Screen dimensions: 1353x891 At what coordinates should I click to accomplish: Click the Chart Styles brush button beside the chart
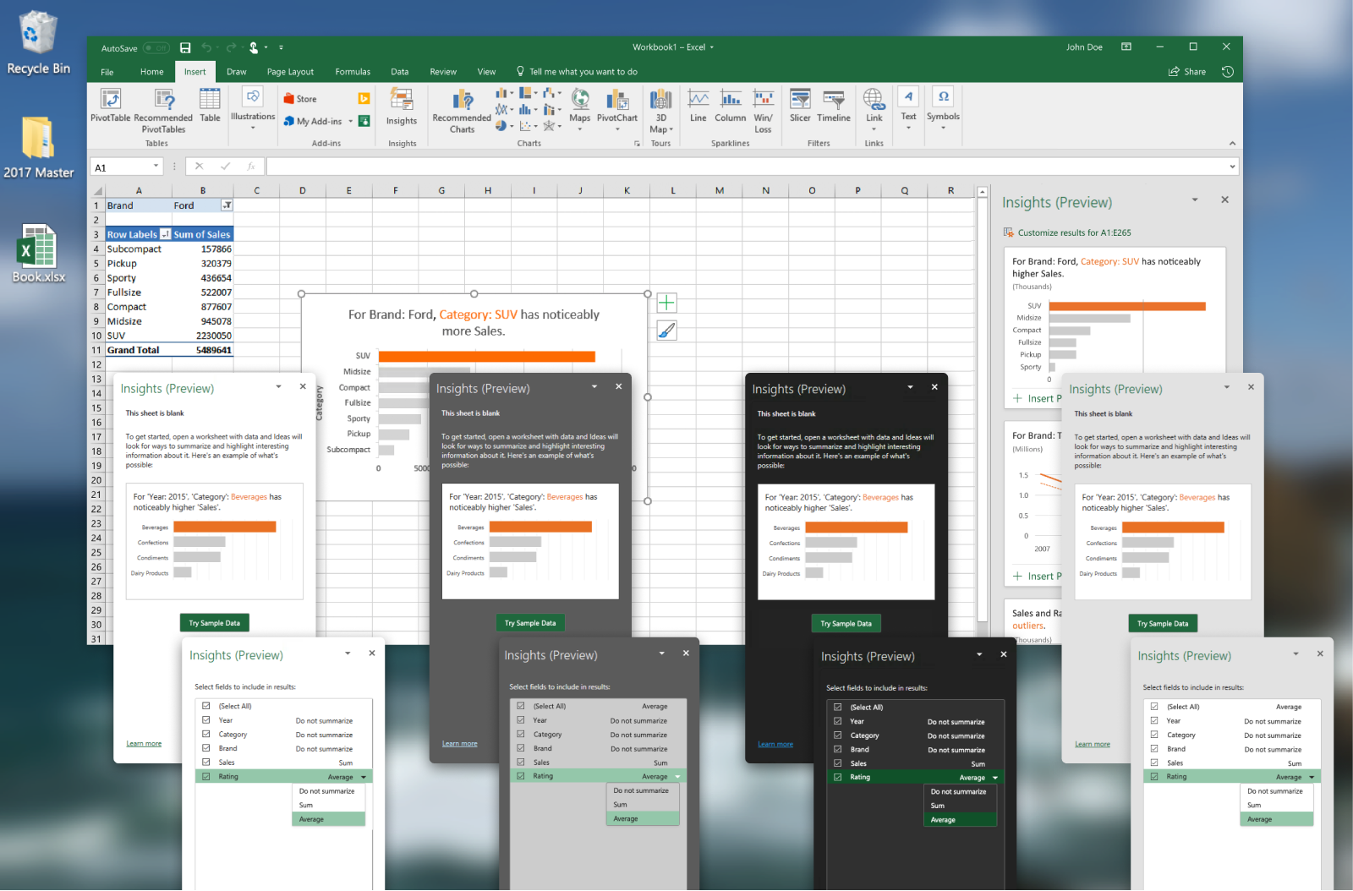pyautogui.click(x=667, y=331)
